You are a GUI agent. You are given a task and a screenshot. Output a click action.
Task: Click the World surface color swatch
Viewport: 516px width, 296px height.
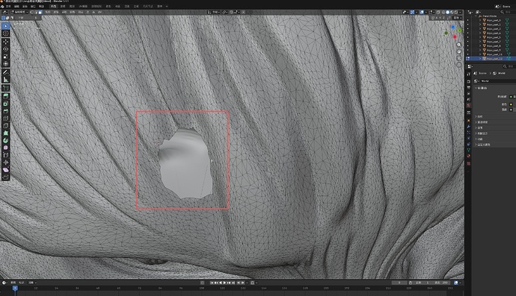511,104
